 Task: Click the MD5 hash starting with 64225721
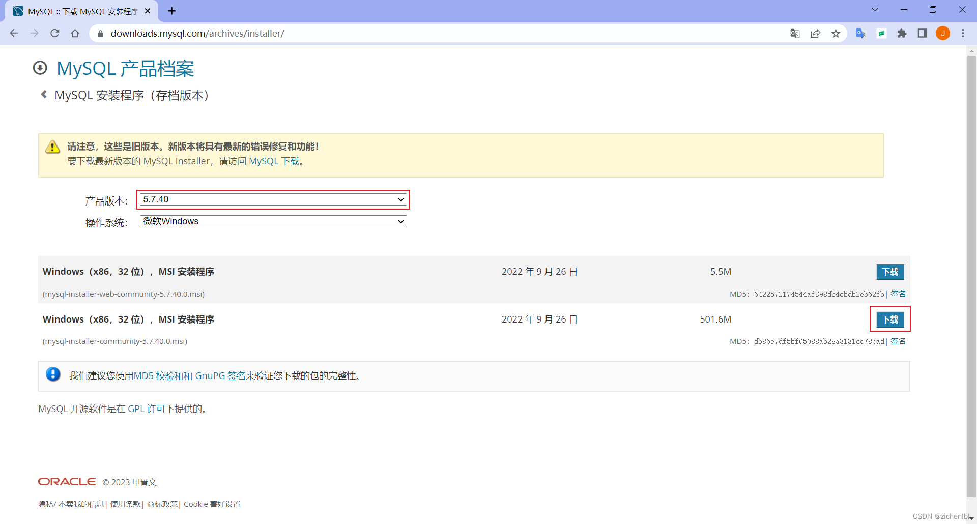coord(819,294)
